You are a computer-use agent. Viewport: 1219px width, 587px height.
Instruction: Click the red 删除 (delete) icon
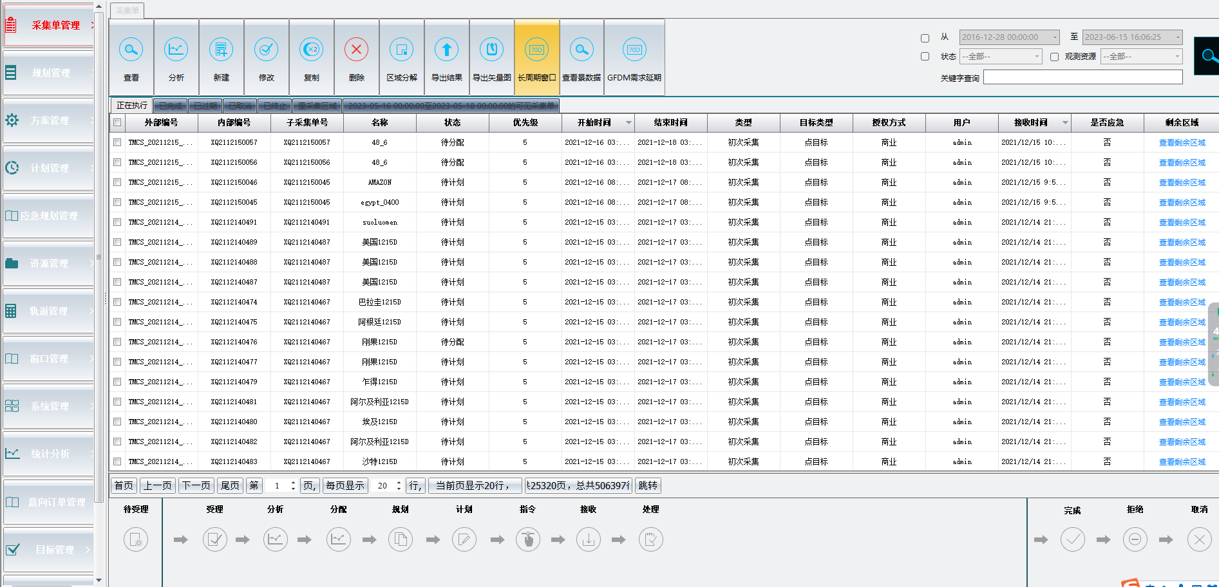point(356,50)
